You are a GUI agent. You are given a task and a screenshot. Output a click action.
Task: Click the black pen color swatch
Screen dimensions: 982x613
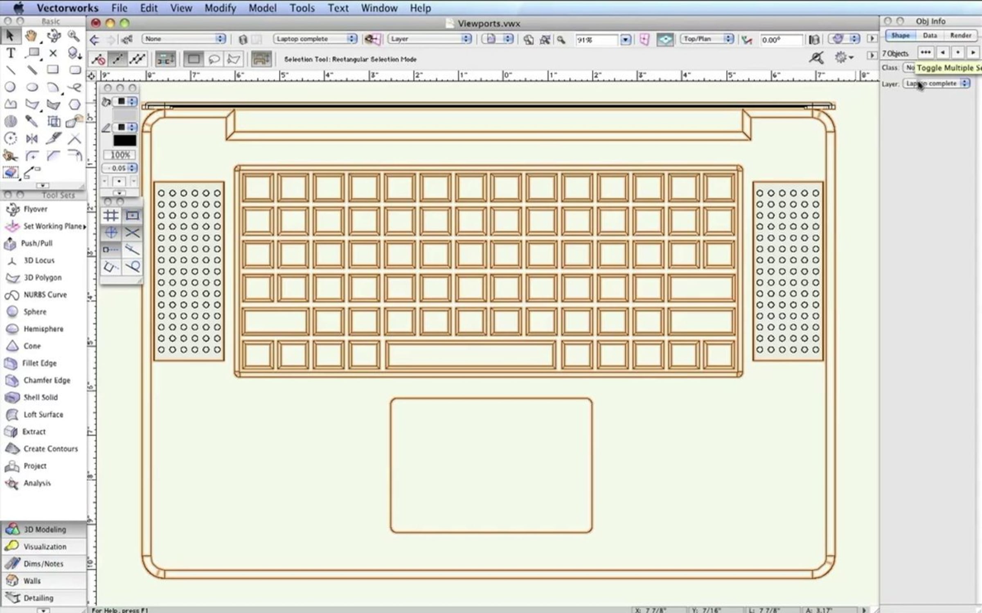click(124, 141)
